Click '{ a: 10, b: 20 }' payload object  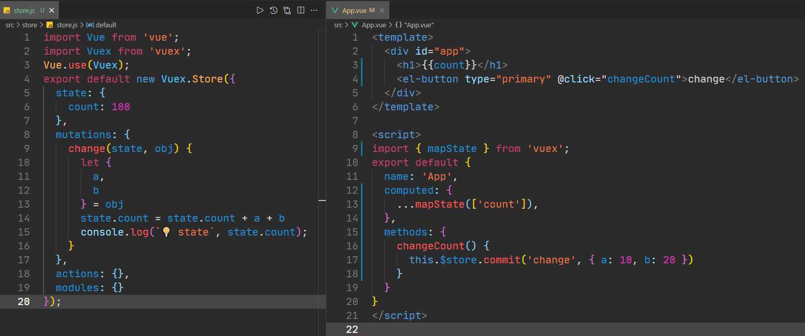pos(638,260)
